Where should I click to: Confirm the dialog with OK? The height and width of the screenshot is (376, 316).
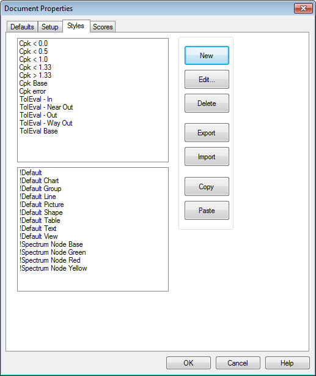coord(188,363)
